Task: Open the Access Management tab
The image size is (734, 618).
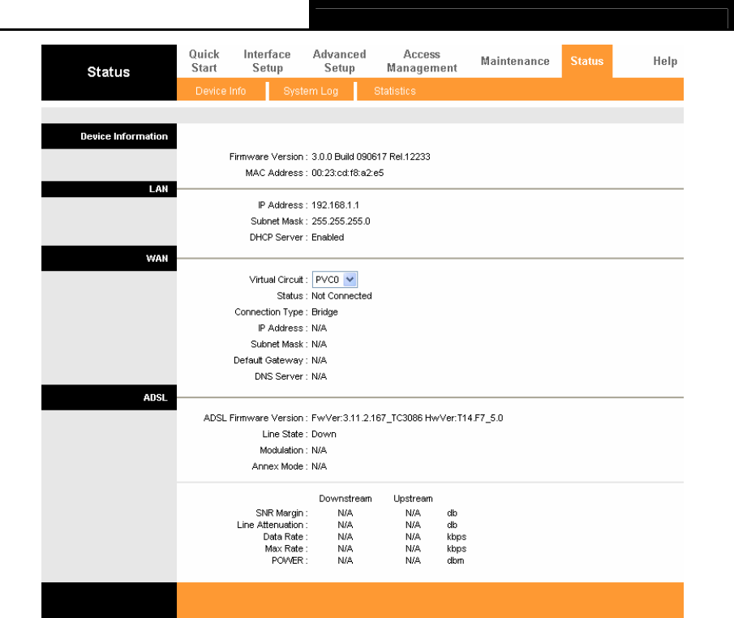Action: coord(422,61)
